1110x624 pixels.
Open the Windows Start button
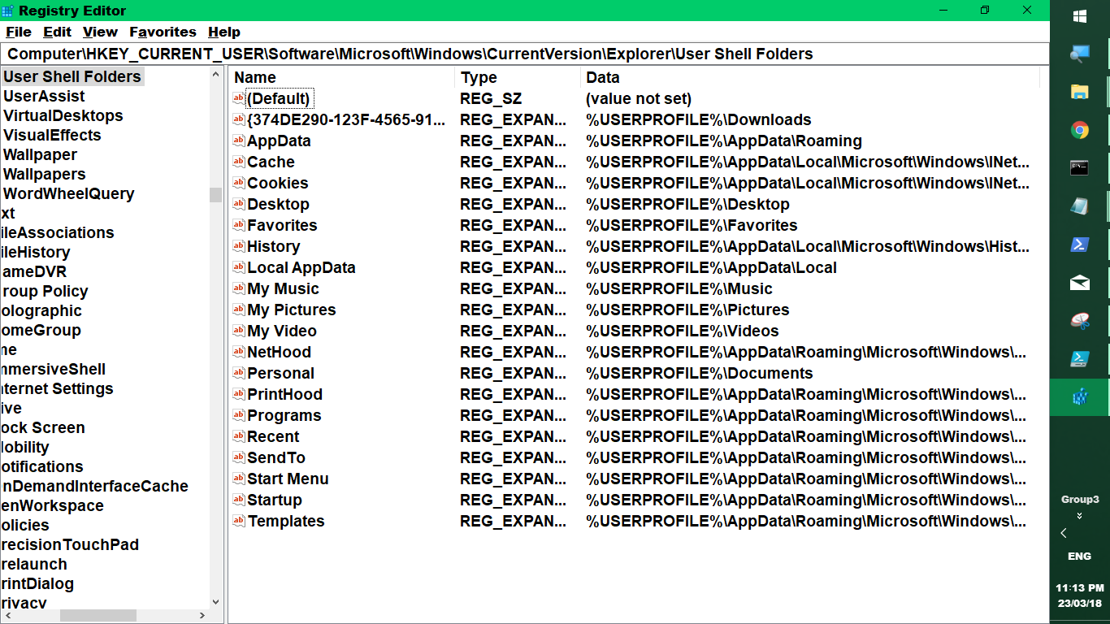coord(1080,16)
